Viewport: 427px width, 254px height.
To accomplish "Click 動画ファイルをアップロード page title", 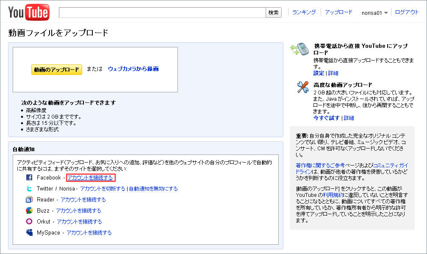I will (x=58, y=33).
